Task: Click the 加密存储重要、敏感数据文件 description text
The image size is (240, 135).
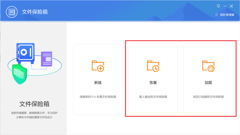Action: (34, 115)
